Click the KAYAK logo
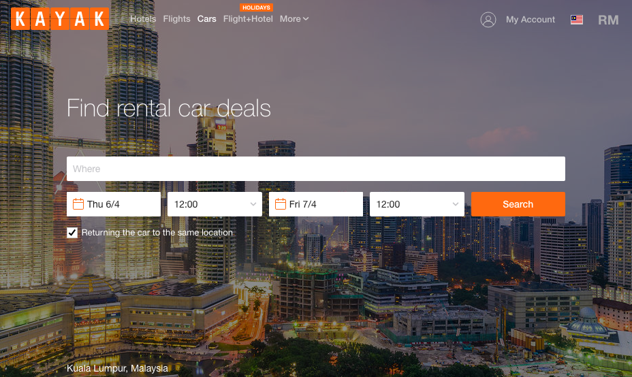Screen dimensions: 632x377 coord(60,18)
